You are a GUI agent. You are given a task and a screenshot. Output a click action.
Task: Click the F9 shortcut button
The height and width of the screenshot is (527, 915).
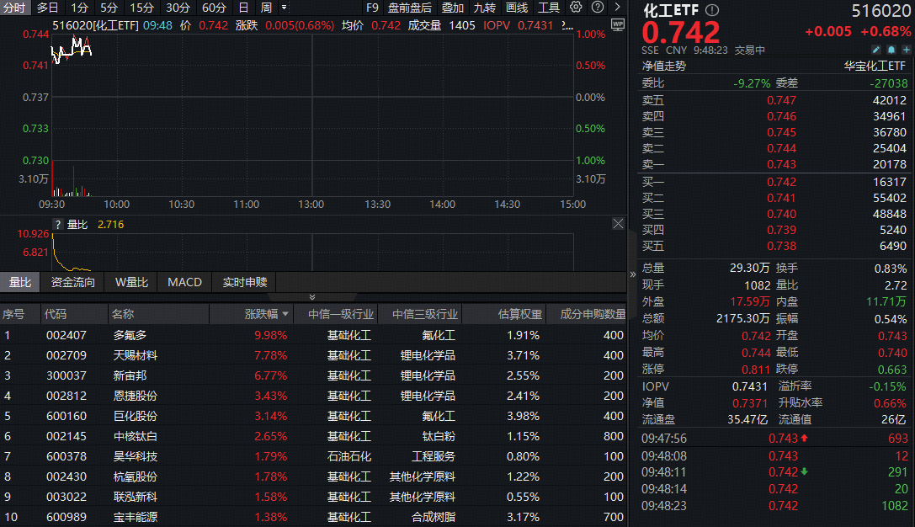point(373,8)
